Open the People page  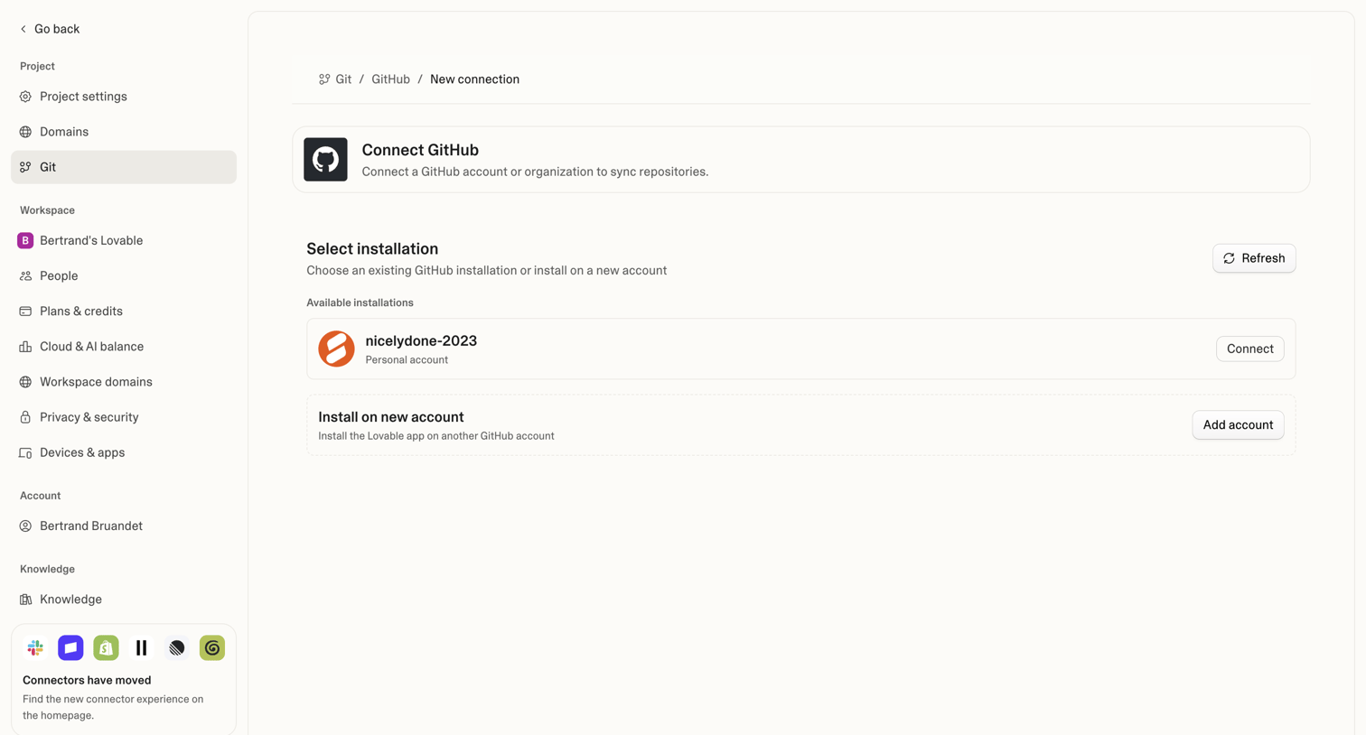click(124, 276)
